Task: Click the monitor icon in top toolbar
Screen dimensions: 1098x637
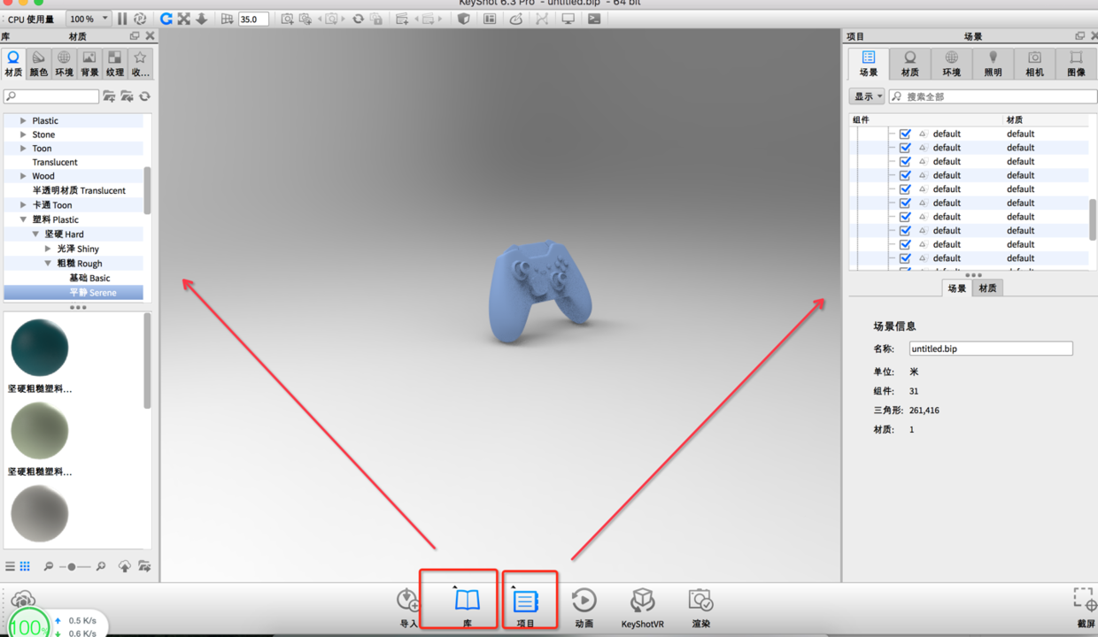Action: click(x=568, y=19)
